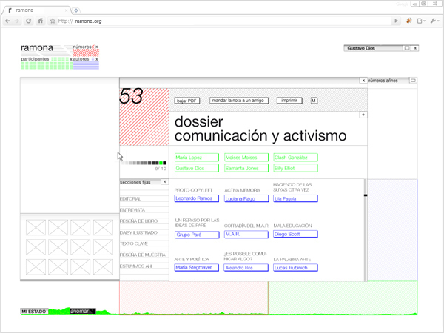This screenshot has height=333, width=444.
Task: Click ACTIVA MEMORIA article title
Action: [x=243, y=190]
